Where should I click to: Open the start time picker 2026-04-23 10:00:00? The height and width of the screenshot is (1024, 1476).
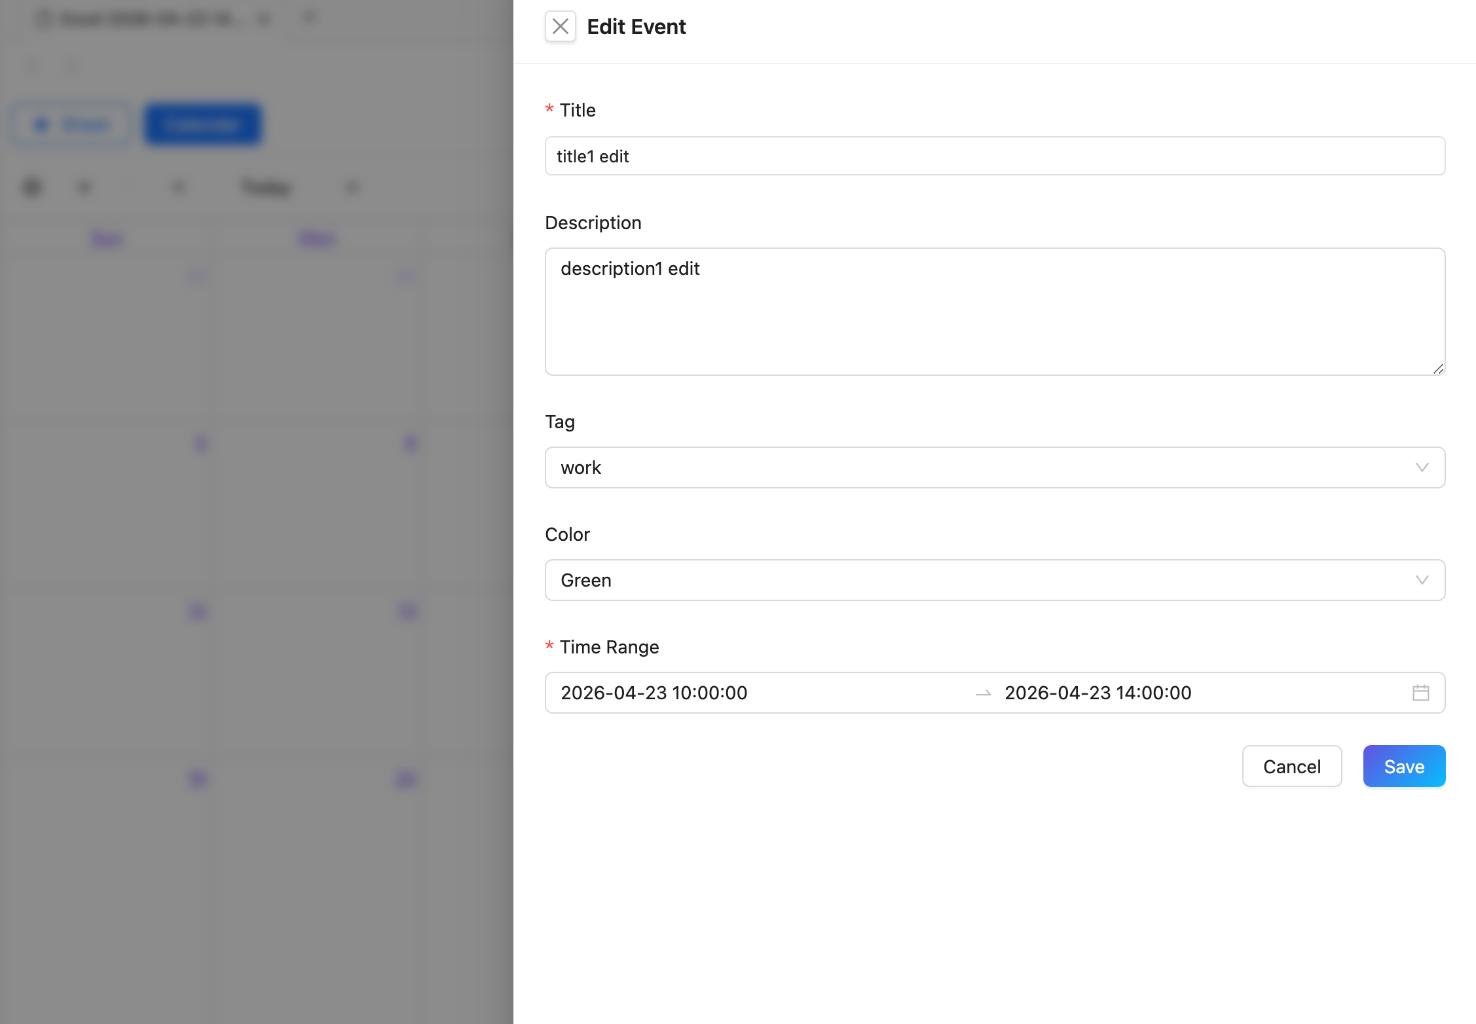click(655, 693)
